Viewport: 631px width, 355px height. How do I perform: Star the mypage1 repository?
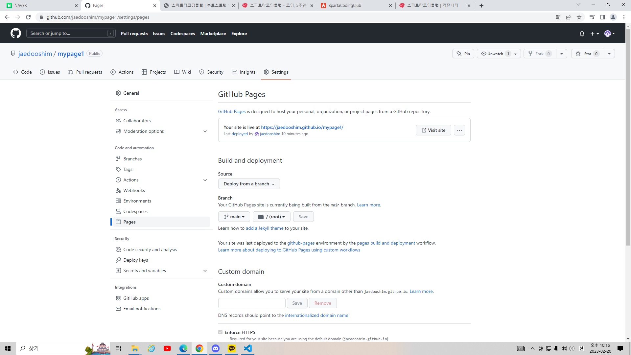588,54
